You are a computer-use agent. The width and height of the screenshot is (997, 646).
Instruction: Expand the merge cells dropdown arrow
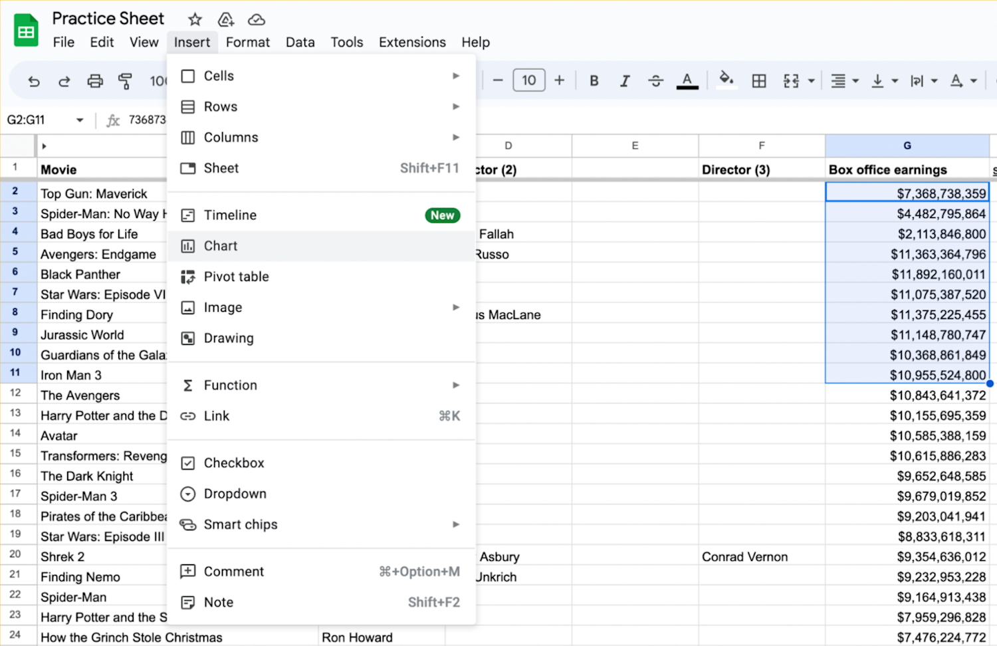812,81
